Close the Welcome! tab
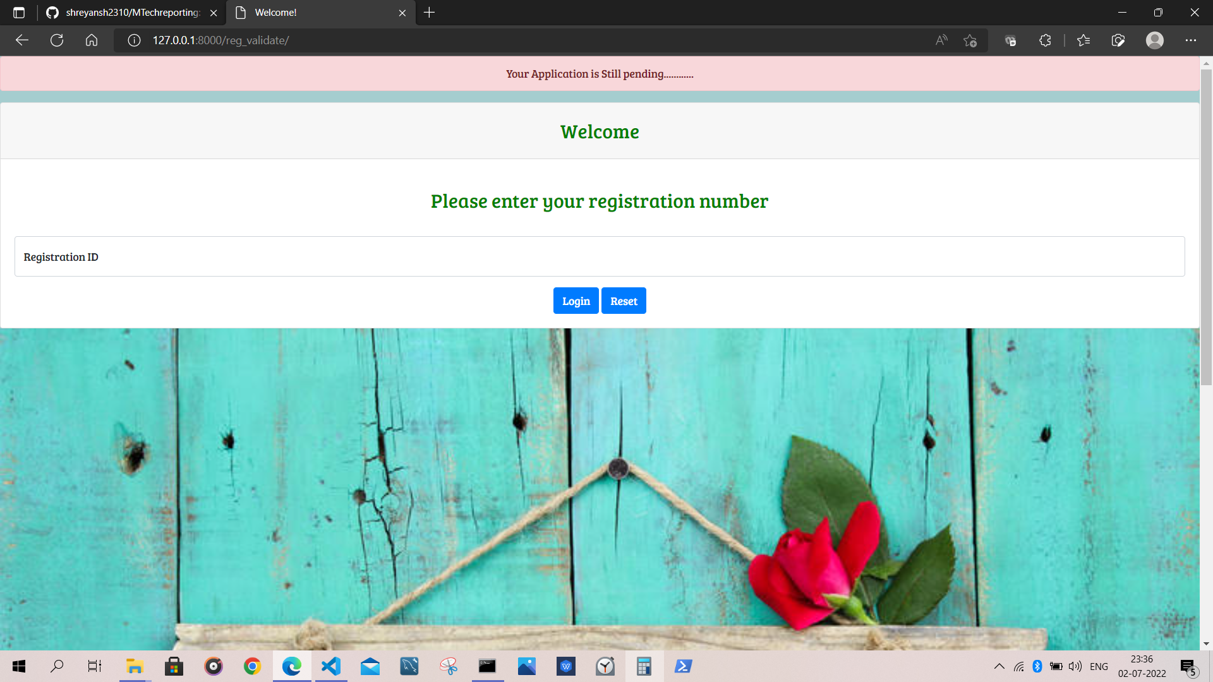Screen dimensions: 1213x682 (402, 13)
